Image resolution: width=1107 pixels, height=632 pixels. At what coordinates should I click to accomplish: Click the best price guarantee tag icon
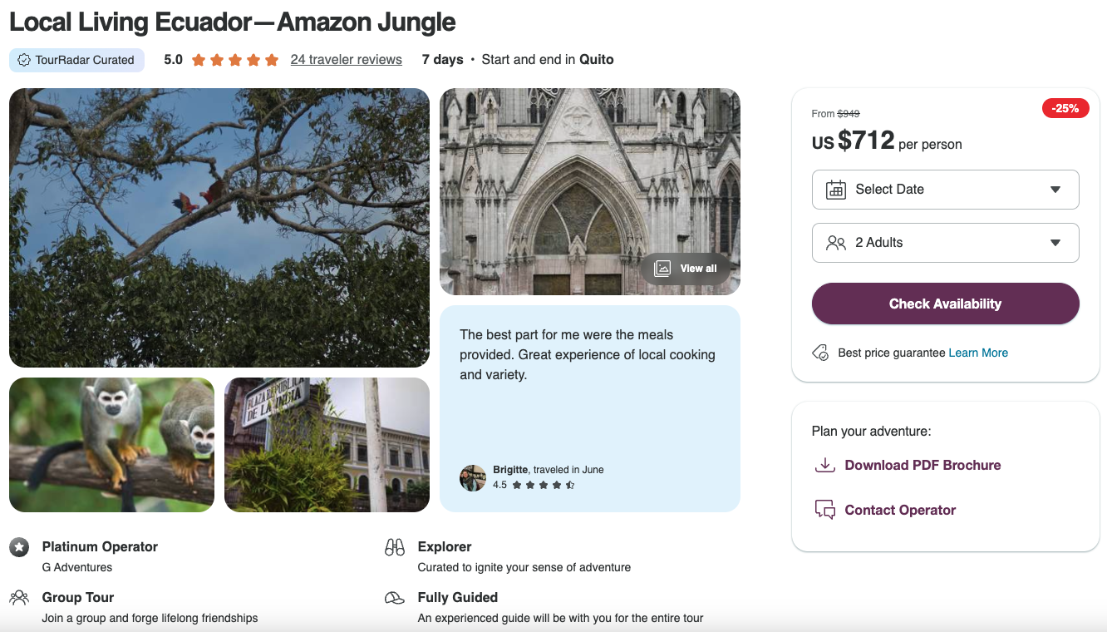pos(820,353)
